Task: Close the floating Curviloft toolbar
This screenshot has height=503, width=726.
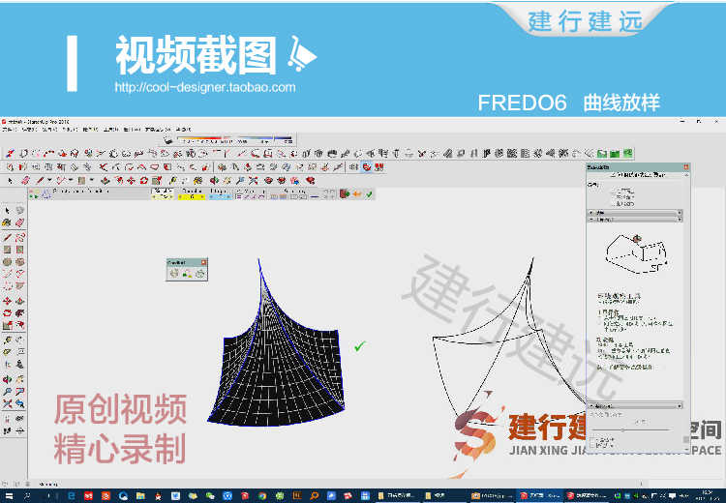Action: (x=203, y=262)
